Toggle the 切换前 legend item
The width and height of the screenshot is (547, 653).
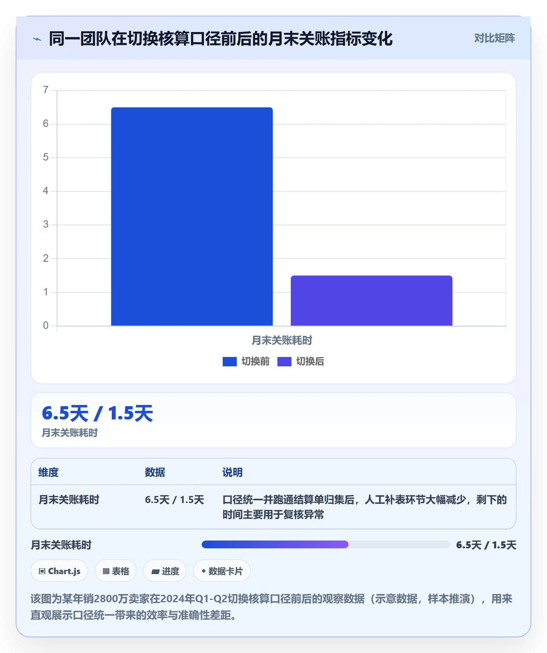(246, 361)
